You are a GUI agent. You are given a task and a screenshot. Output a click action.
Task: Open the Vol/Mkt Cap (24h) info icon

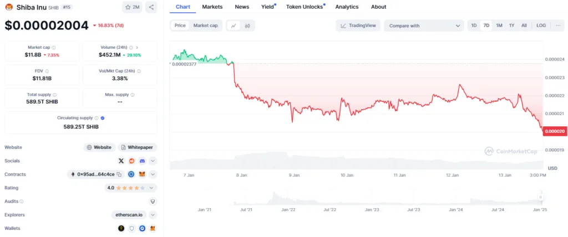click(139, 71)
